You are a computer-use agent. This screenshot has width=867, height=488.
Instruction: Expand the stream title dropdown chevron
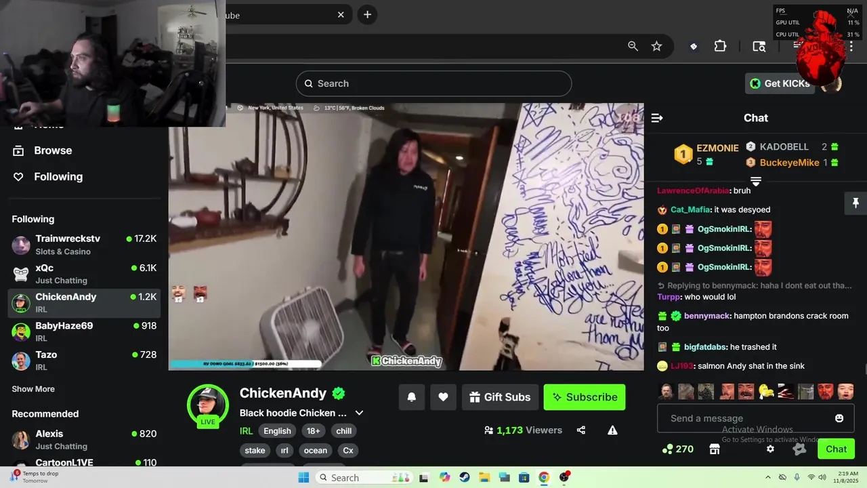point(360,413)
